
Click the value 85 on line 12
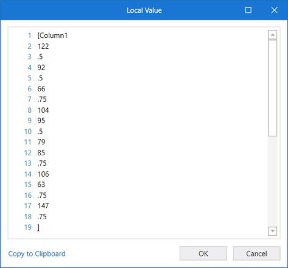41,153
